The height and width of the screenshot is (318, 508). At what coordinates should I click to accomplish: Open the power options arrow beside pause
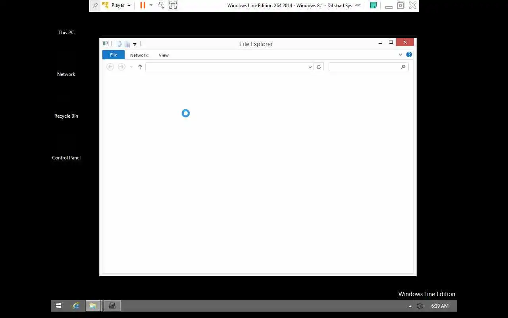click(151, 6)
